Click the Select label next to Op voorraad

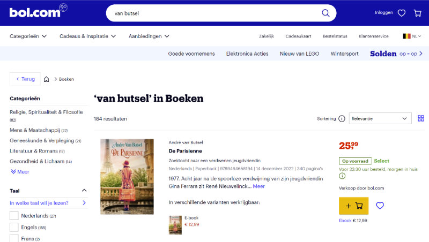(x=381, y=161)
